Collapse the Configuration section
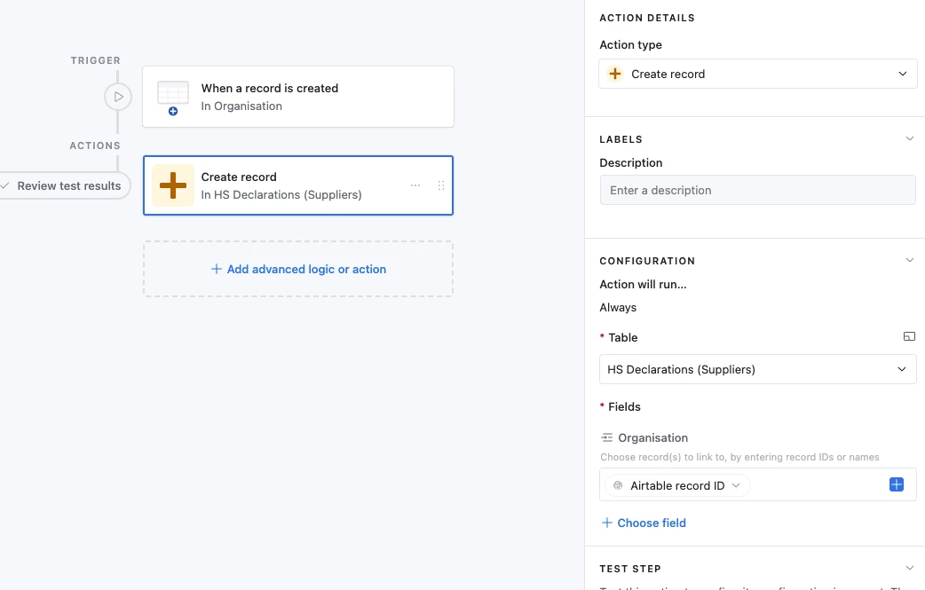Image resolution: width=925 pixels, height=590 pixels. [909, 260]
